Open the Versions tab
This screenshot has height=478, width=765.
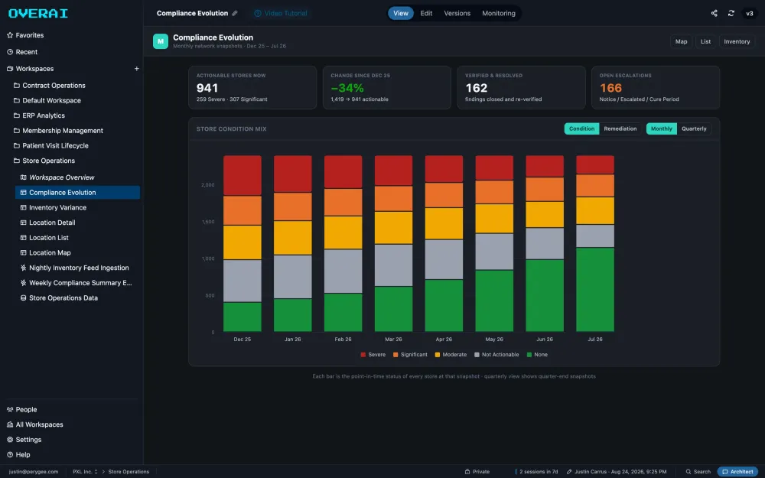coord(457,13)
